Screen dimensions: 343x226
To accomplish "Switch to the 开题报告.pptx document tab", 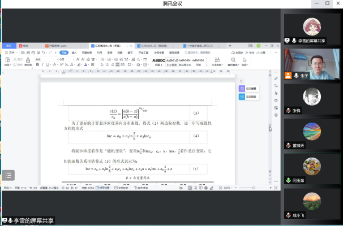I will pos(57,46).
